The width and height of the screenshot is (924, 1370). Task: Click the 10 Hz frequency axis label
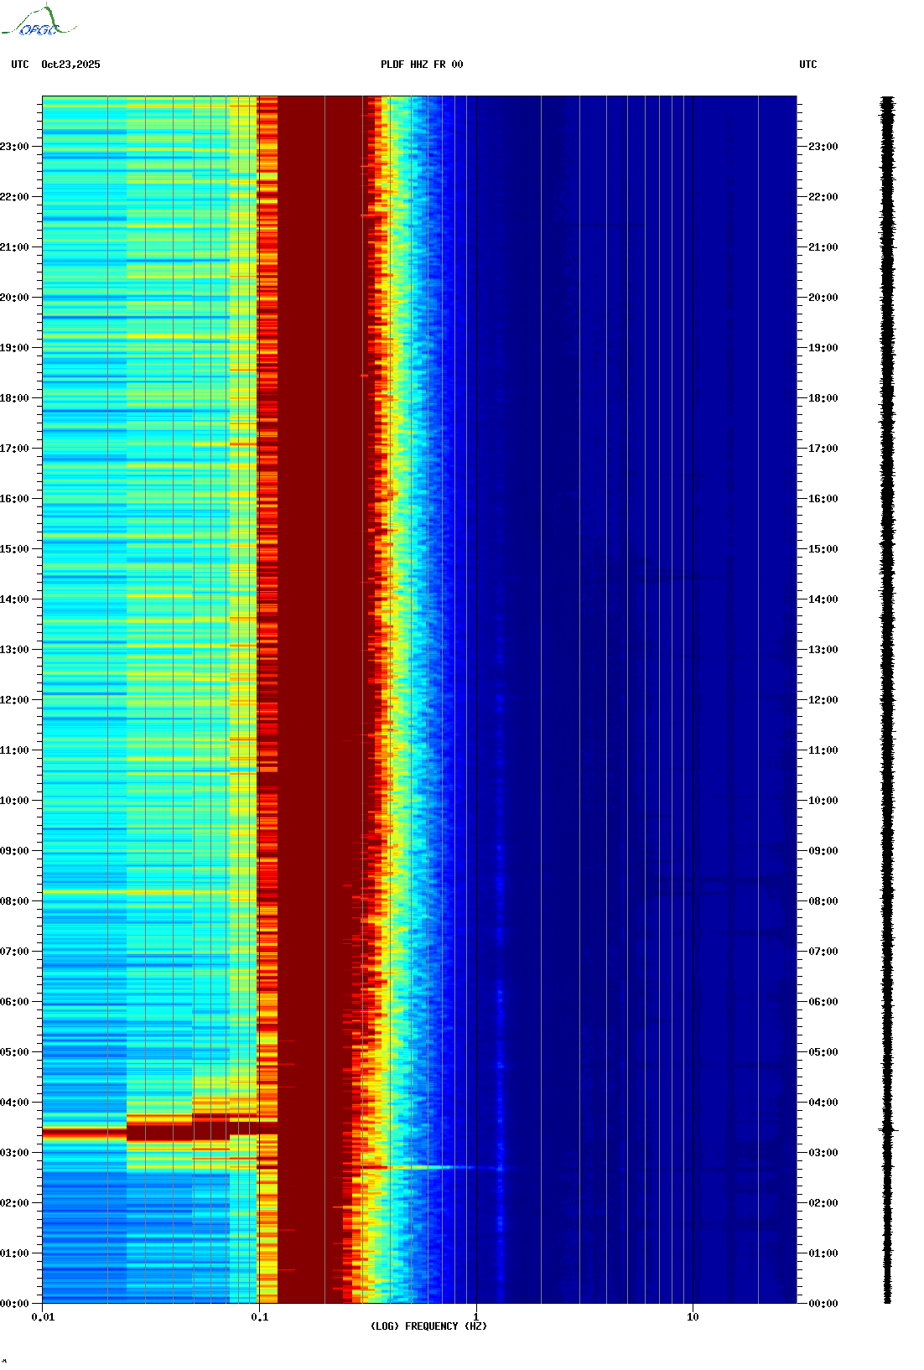pyautogui.click(x=693, y=1317)
